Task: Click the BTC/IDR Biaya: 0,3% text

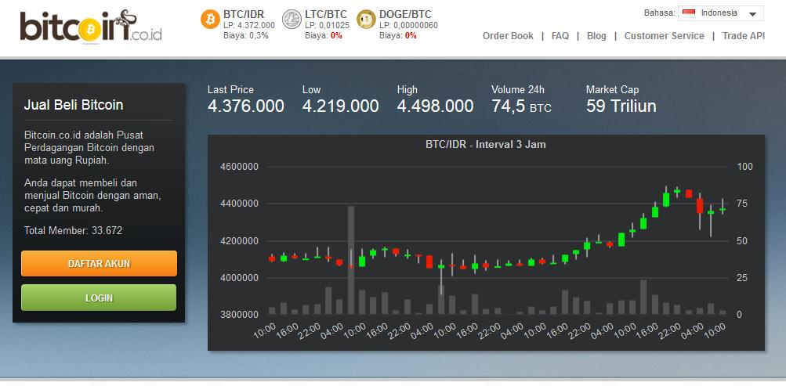Action: 245,35
